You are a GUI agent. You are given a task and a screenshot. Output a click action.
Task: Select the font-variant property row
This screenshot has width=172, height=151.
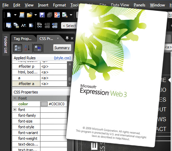[x=39, y=133]
